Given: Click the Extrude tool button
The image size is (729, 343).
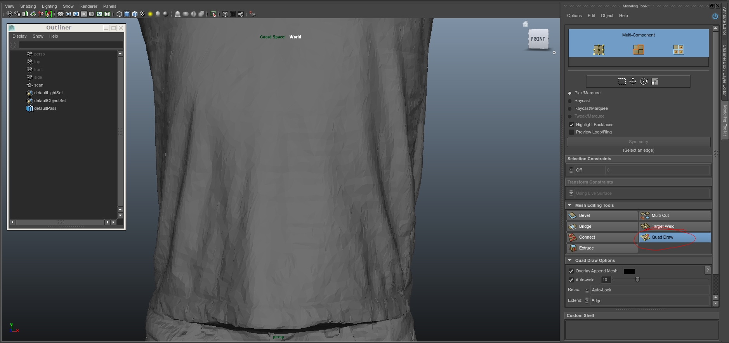Looking at the screenshot, I should click(602, 248).
